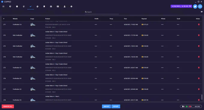Image resolution: width=204 pixels, height=110 pixels.
Task: Click the date-time badge 4/28/2021
Action: [181, 6]
